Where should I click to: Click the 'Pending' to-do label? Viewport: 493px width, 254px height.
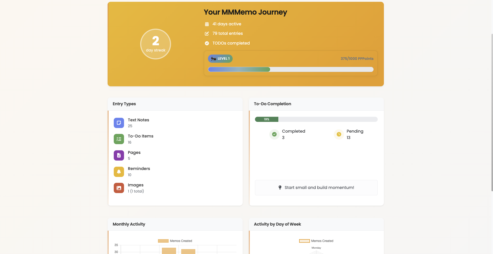click(x=355, y=131)
